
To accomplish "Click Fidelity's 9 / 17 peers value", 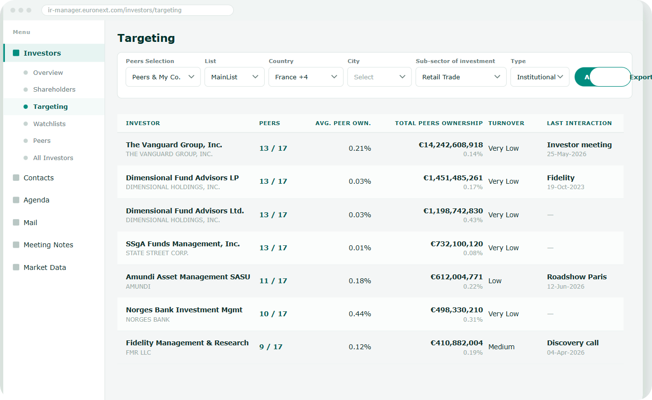I will tap(271, 347).
